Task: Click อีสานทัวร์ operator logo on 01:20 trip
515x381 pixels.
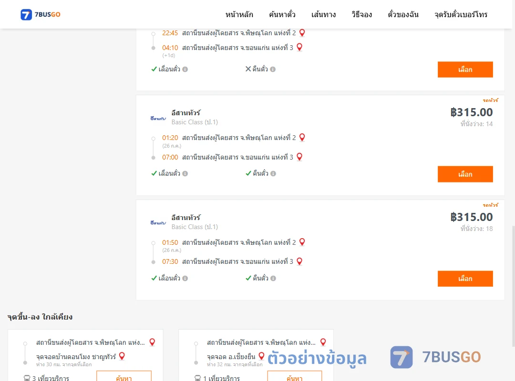Action: pos(158,118)
